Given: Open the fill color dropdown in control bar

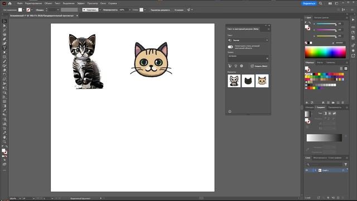Looking at the screenshot, I should (23, 10).
